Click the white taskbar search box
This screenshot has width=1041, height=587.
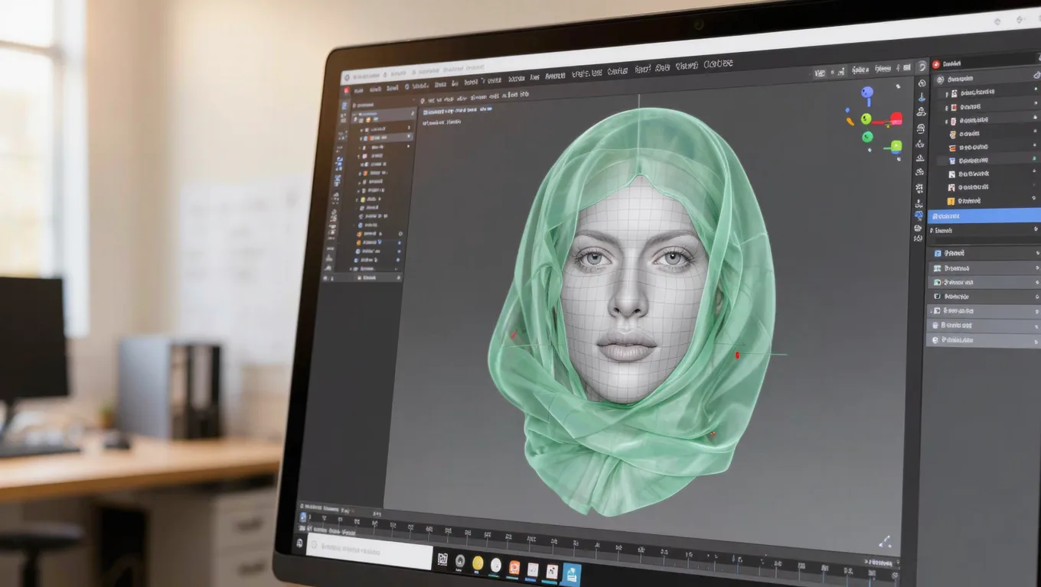[x=370, y=550]
